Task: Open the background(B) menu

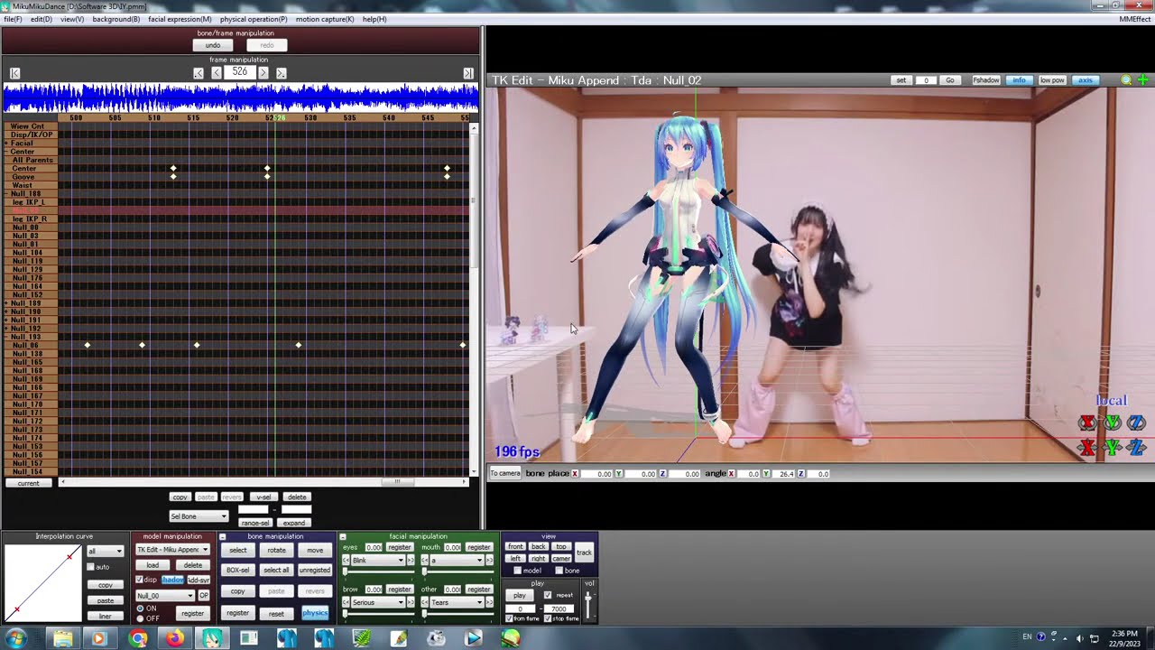Action: coord(115,19)
